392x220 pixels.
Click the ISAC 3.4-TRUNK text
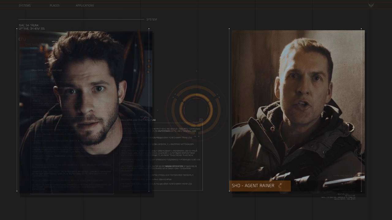click(x=29, y=25)
